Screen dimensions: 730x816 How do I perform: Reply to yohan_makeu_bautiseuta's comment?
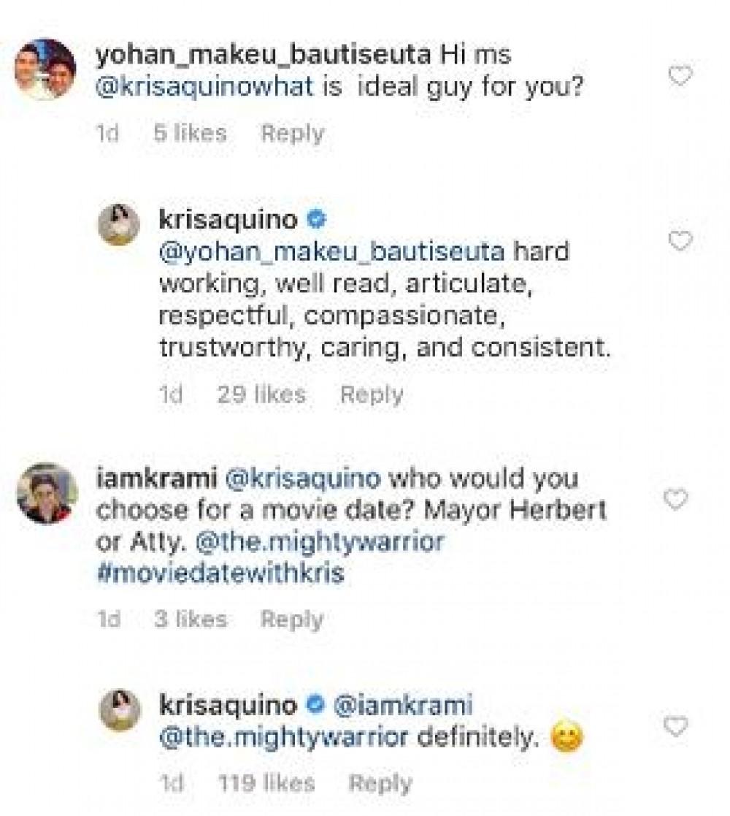click(x=292, y=133)
